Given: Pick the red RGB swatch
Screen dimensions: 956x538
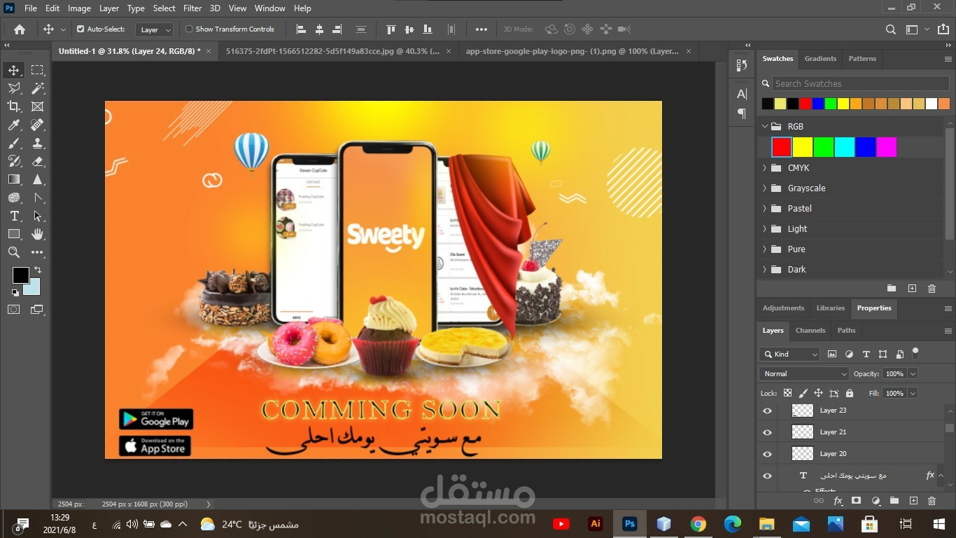Looking at the screenshot, I should click(782, 147).
